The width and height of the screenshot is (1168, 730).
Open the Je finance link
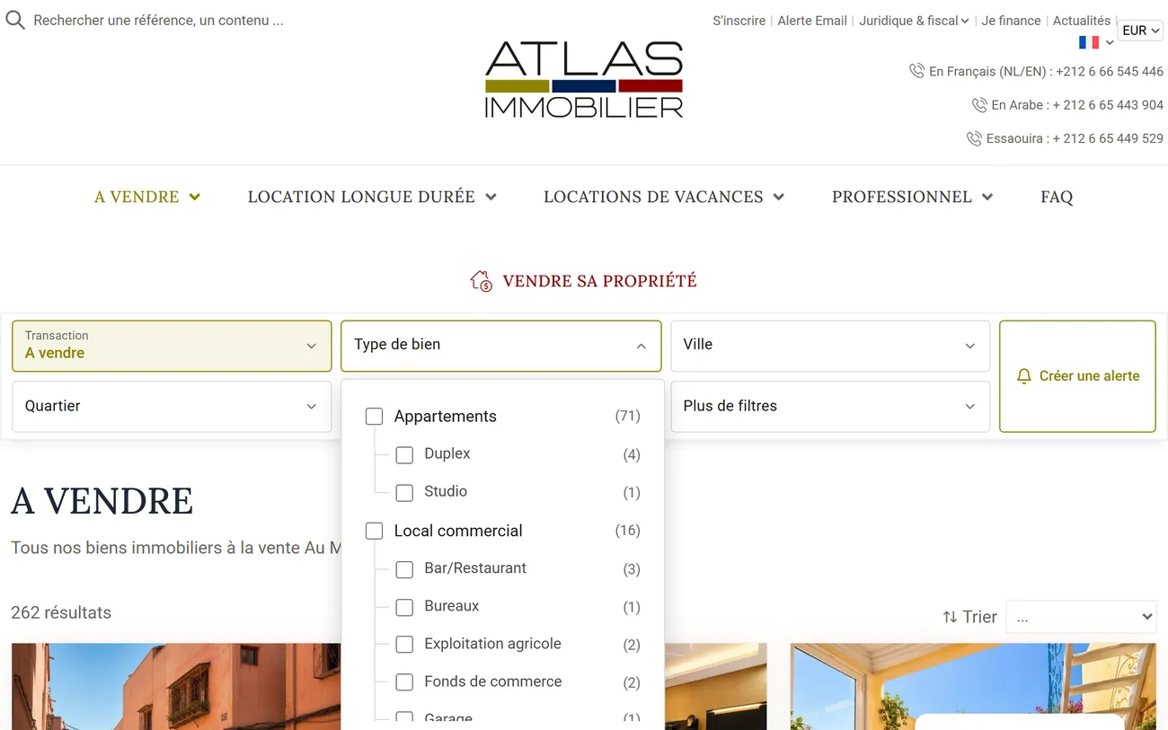pyautogui.click(x=1011, y=21)
